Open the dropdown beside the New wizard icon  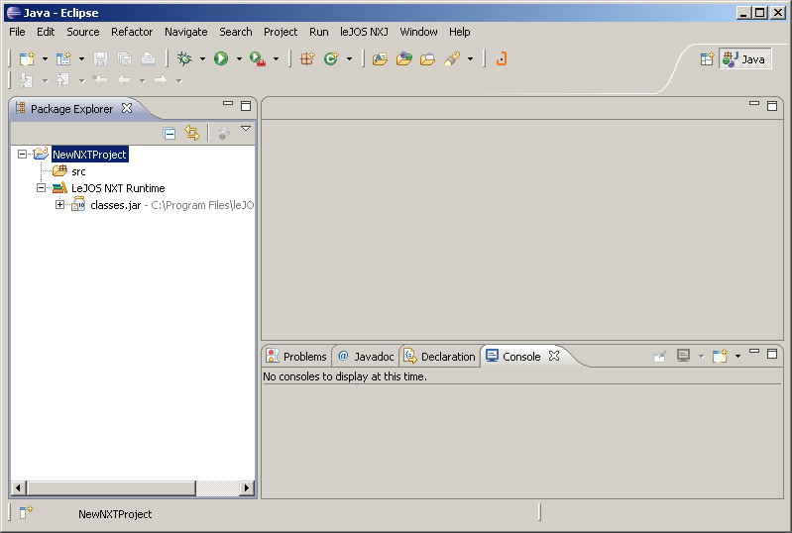[45, 59]
